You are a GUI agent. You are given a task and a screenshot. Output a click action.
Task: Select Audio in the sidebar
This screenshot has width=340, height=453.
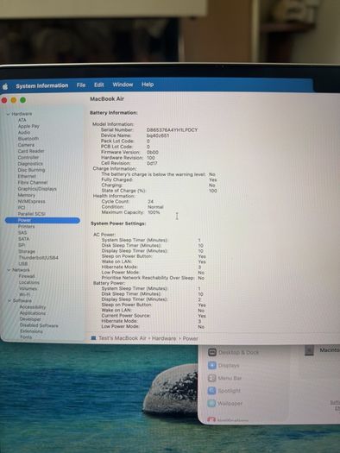[x=24, y=132]
